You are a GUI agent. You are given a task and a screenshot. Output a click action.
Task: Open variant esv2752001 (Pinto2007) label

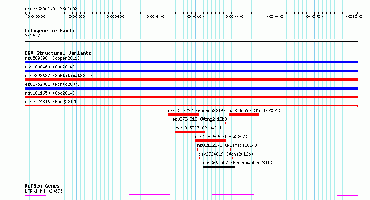(52, 84)
